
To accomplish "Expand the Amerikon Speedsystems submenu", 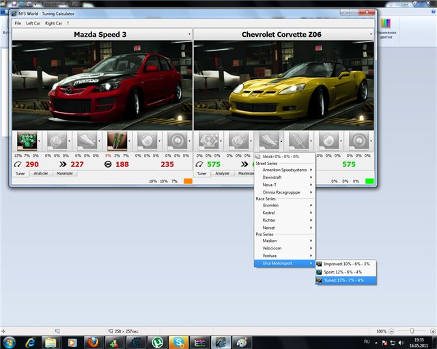I will 285,170.
